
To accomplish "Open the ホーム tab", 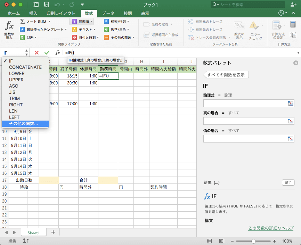I will point(14,13).
